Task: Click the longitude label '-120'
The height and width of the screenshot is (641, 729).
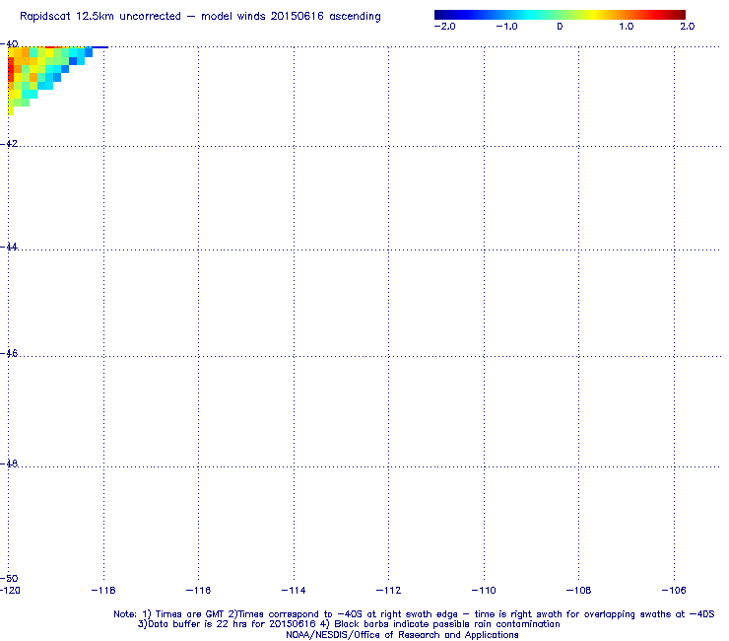Action: [10, 591]
